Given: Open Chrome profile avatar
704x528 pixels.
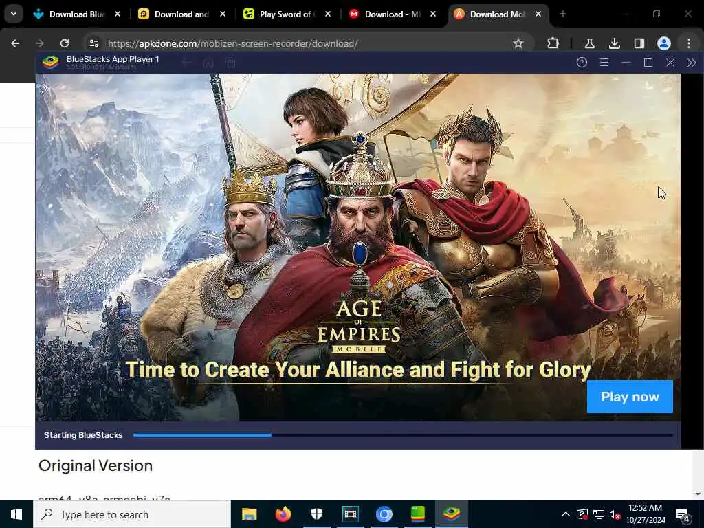Looking at the screenshot, I should tap(664, 43).
